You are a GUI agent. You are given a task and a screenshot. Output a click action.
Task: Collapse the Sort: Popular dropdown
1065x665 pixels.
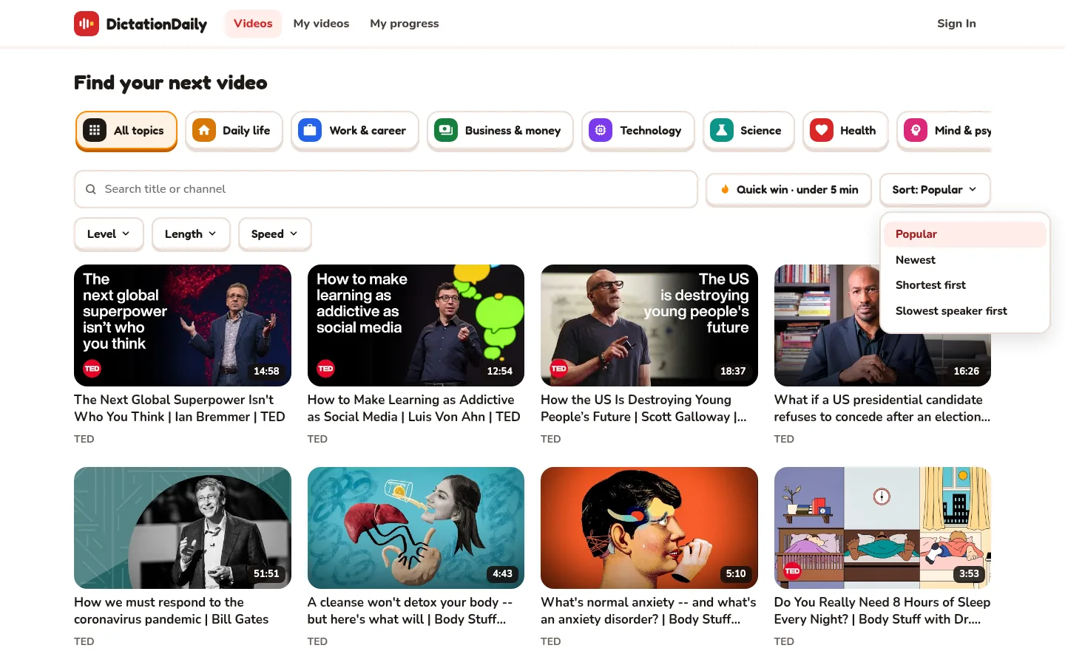click(x=935, y=190)
